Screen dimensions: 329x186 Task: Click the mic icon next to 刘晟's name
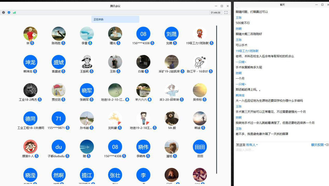click(175, 43)
